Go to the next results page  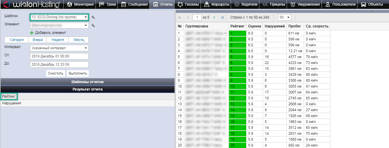click(214, 17)
